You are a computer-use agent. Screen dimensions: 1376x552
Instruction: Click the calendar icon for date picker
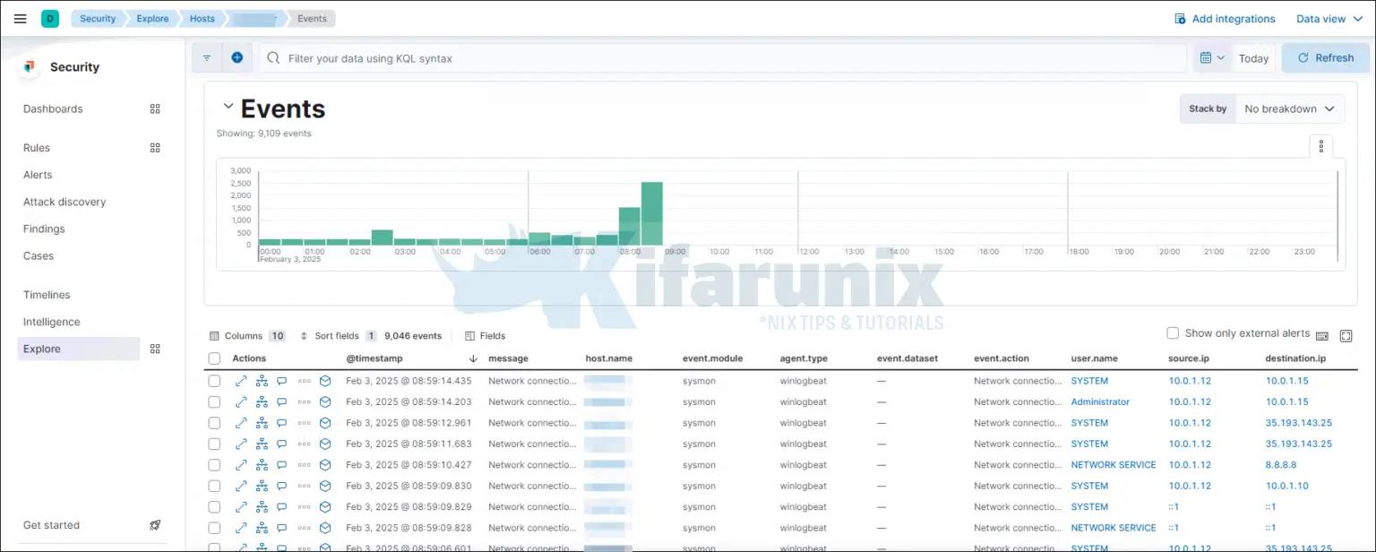tap(1208, 57)
